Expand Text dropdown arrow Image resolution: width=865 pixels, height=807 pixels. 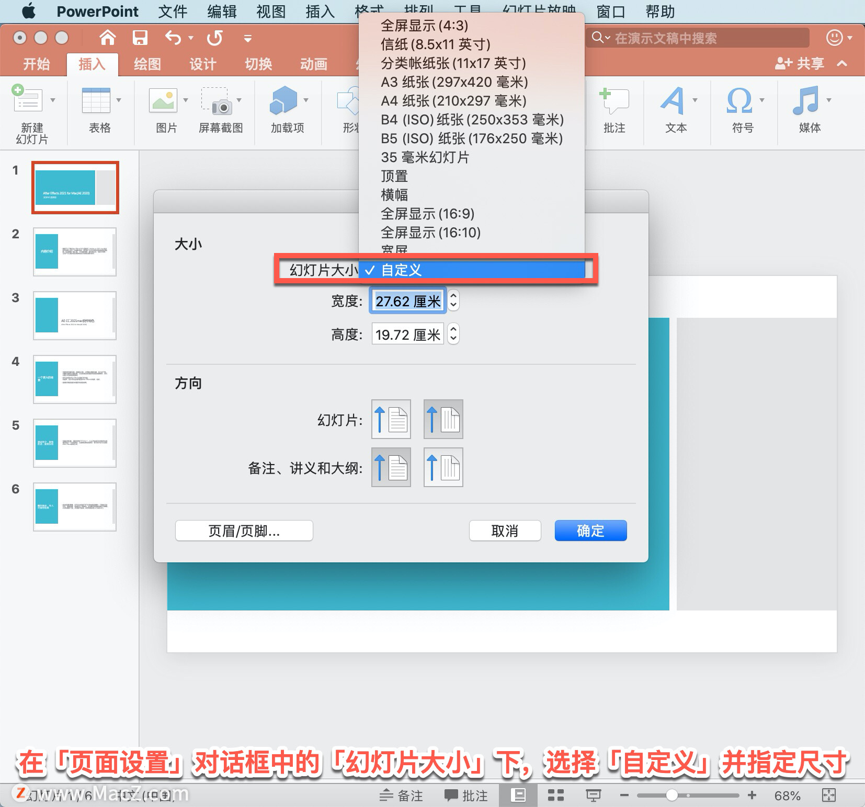click(x=695, y=100)
